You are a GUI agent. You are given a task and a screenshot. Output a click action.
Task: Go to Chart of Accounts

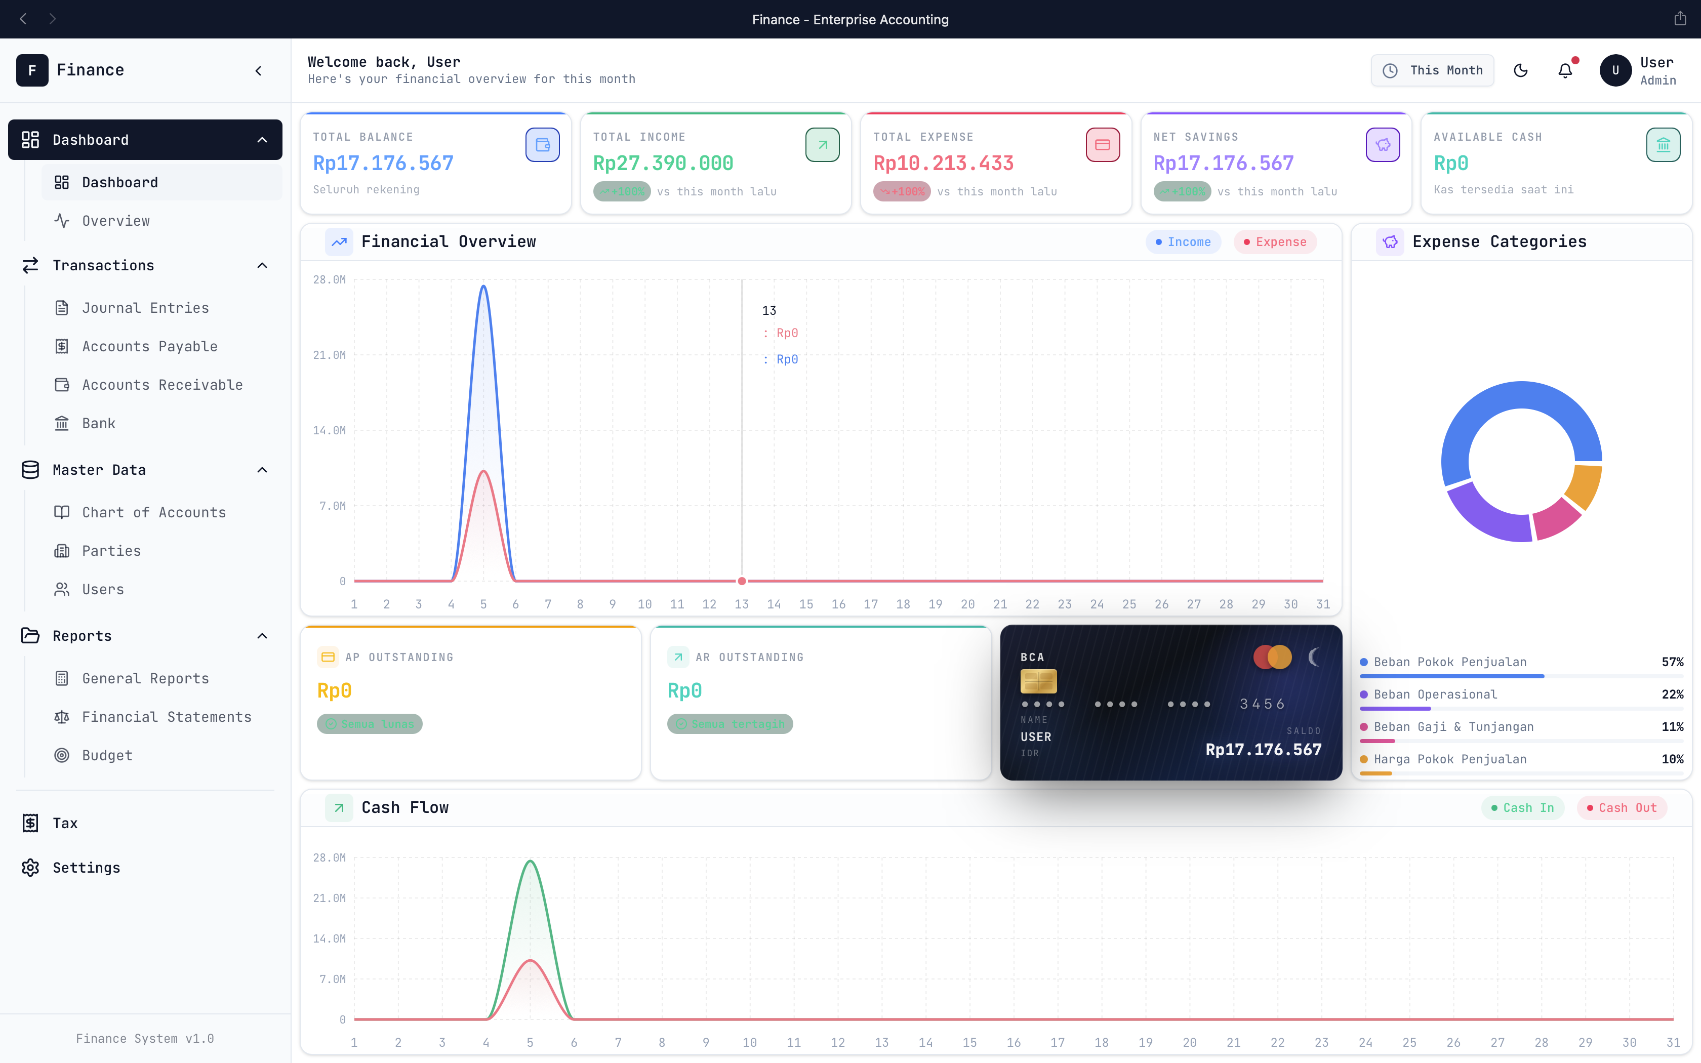click(154, 512)
